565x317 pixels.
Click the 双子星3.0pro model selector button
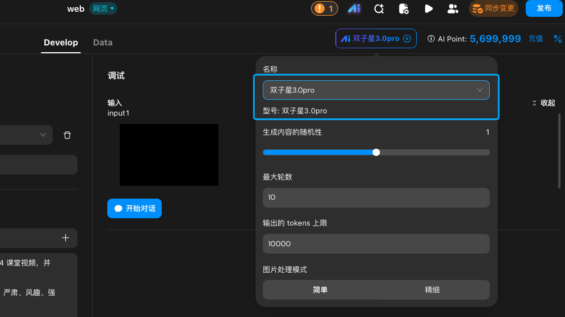pyautogui.click(x=376, y=39)
